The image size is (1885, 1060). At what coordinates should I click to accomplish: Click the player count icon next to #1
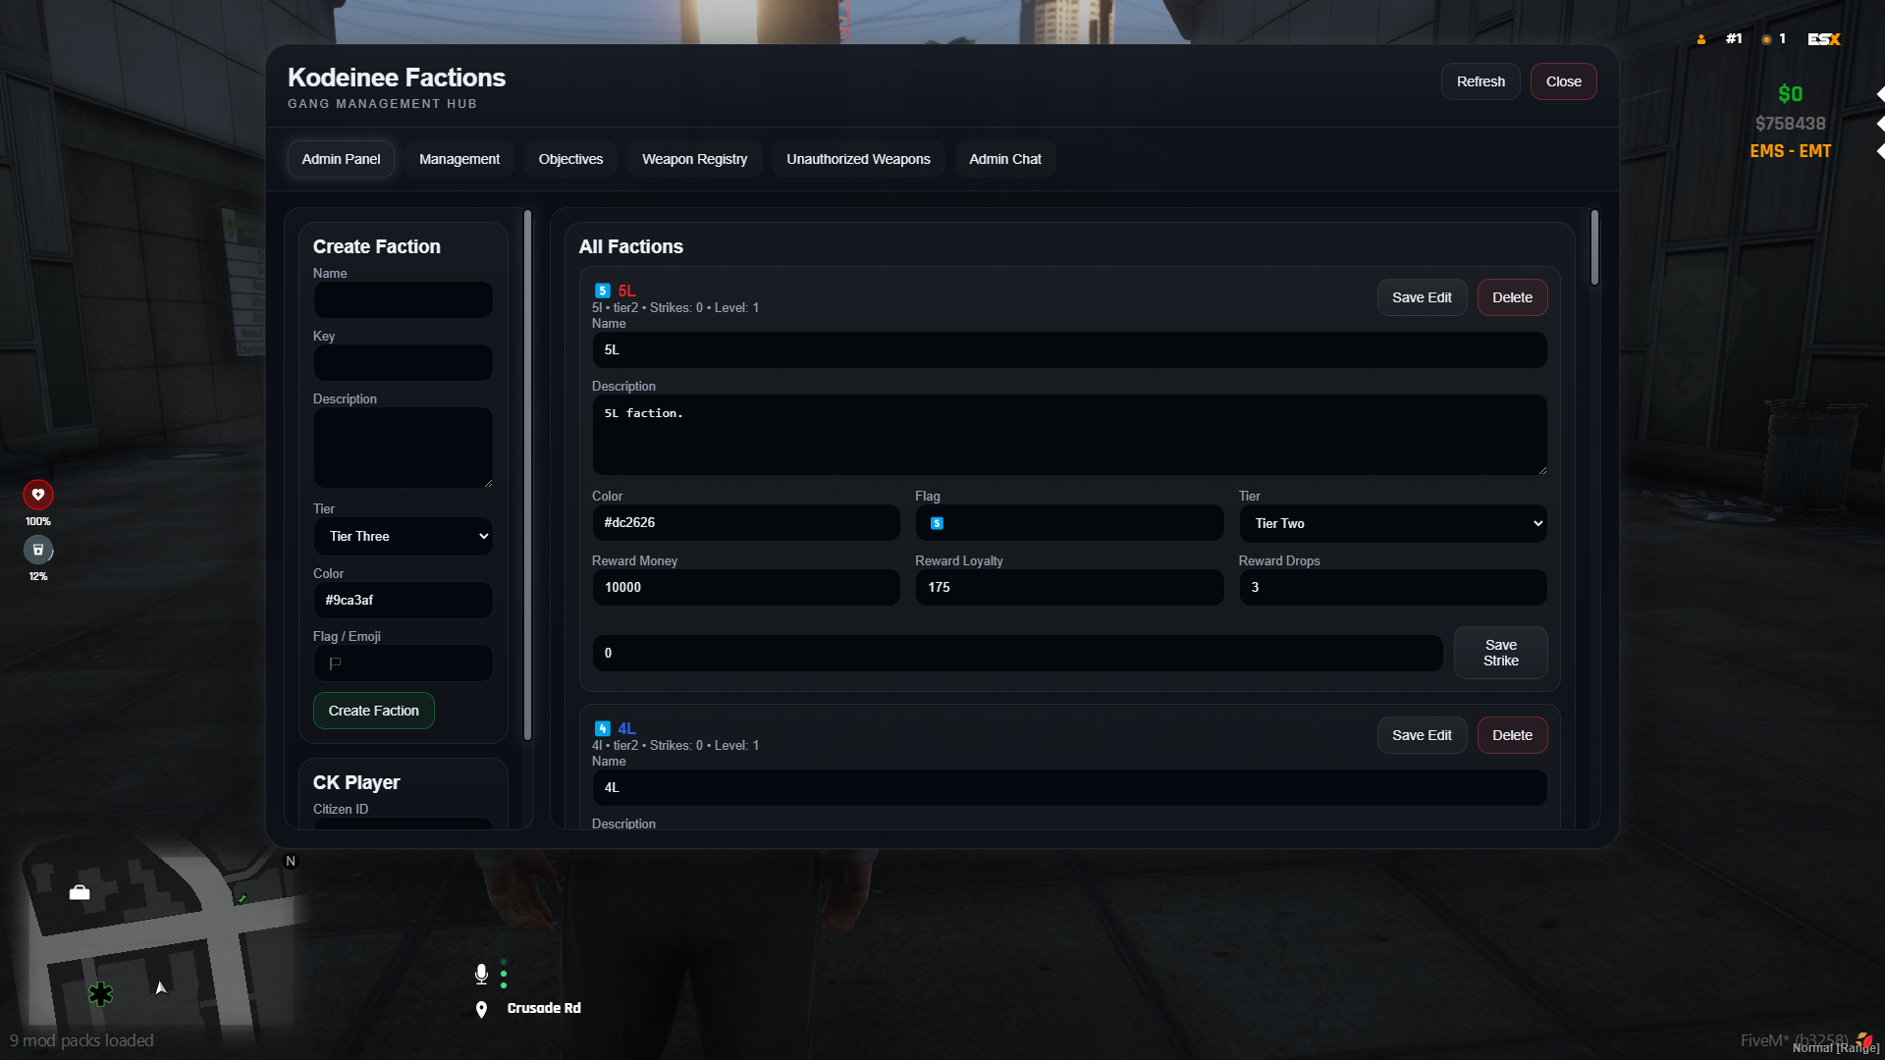1701,39
